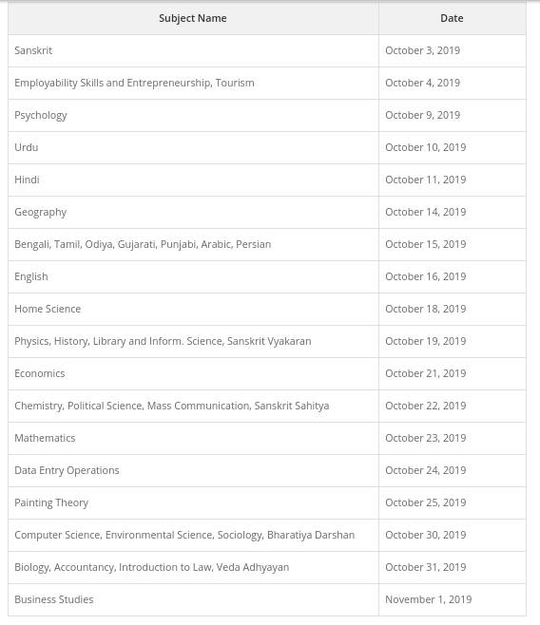This screenshot has width=540, height=625.
Task: Select the Geography subject cell
Action: 193,212
